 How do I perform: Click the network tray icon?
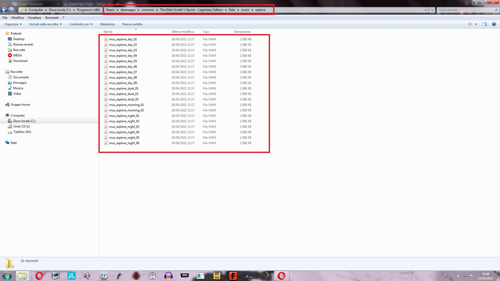tap(465, 276)
